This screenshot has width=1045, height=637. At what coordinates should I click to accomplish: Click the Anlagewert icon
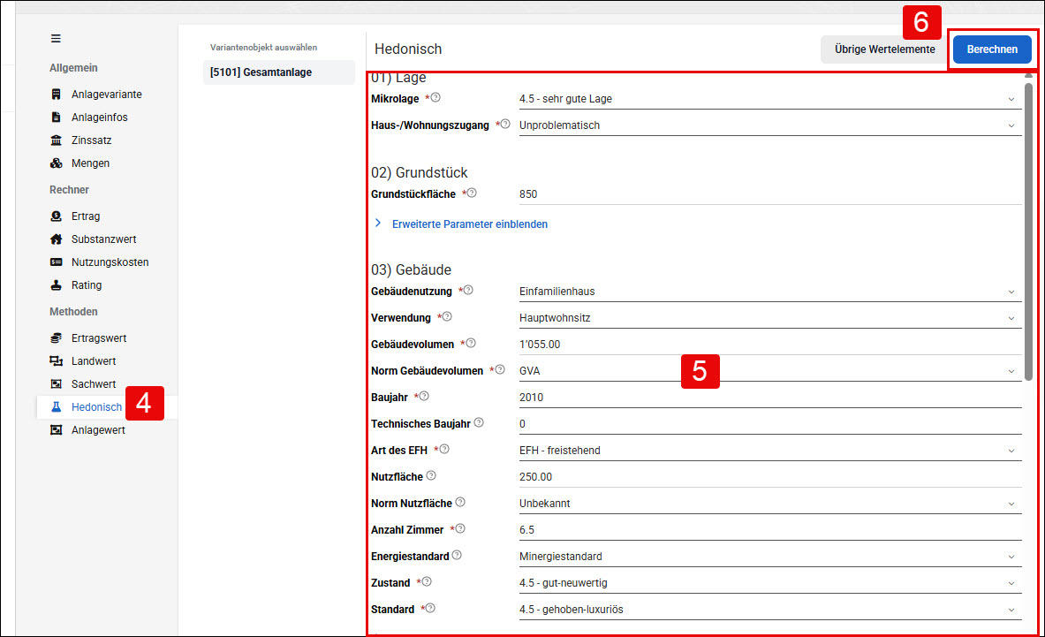pyautogui.click(x=56, y=429)
